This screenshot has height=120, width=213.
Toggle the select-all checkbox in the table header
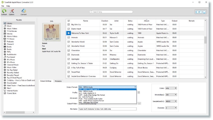[x=69, y=21]
